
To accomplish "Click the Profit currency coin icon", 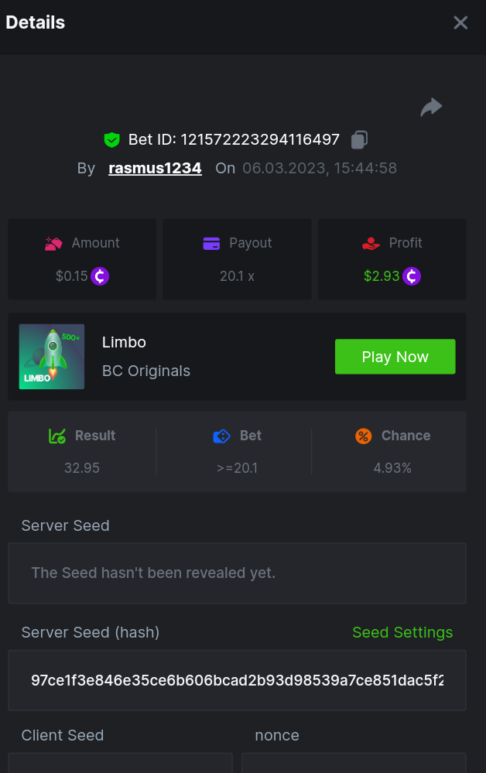I will (x=412, y=275).
